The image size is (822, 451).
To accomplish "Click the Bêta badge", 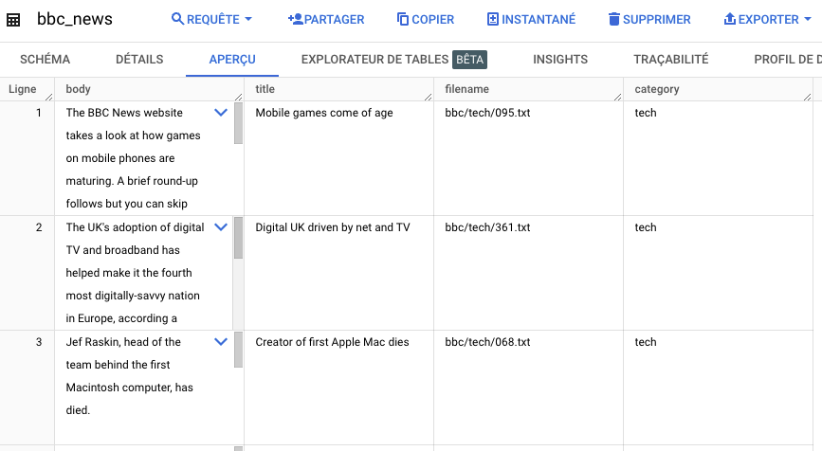I will point(469,59).
